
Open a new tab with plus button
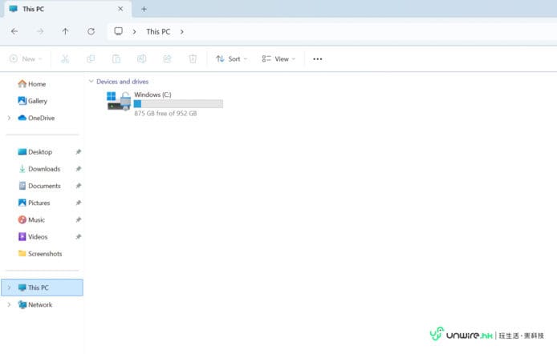tap(144, 9)
